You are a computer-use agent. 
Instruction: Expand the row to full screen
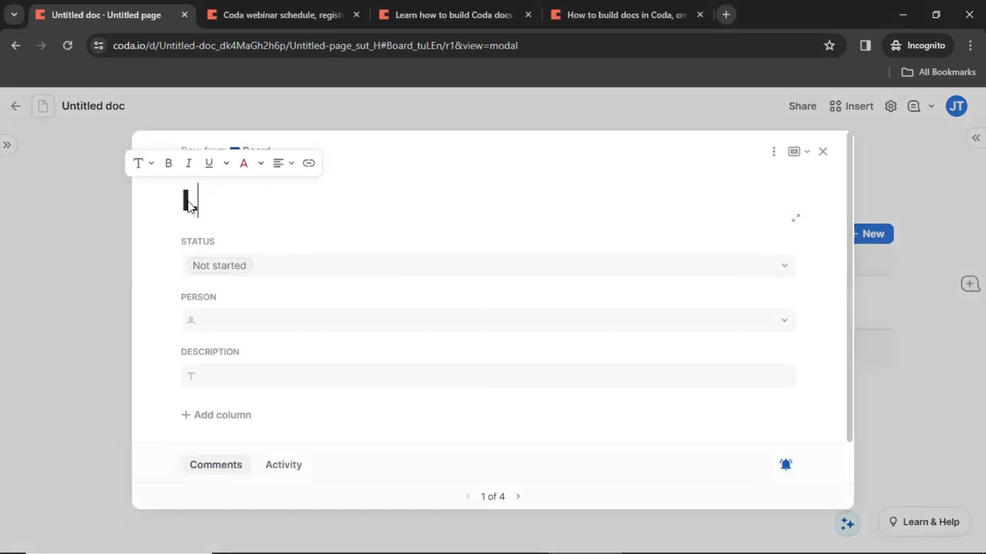click(797, 218)
